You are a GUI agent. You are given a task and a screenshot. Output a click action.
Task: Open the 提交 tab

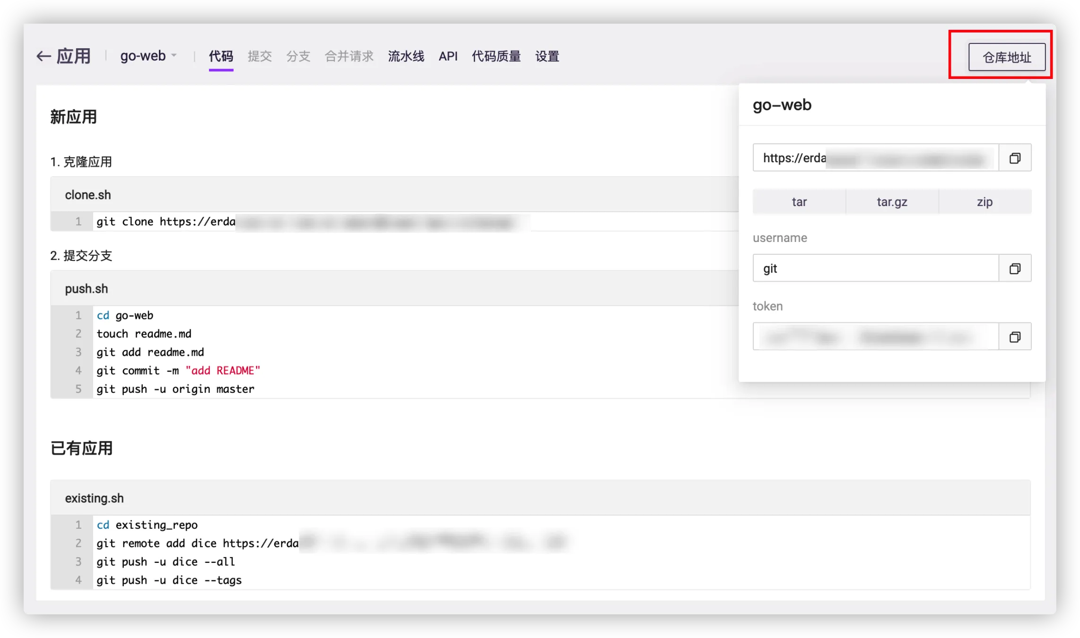click(x=260, y=56)
